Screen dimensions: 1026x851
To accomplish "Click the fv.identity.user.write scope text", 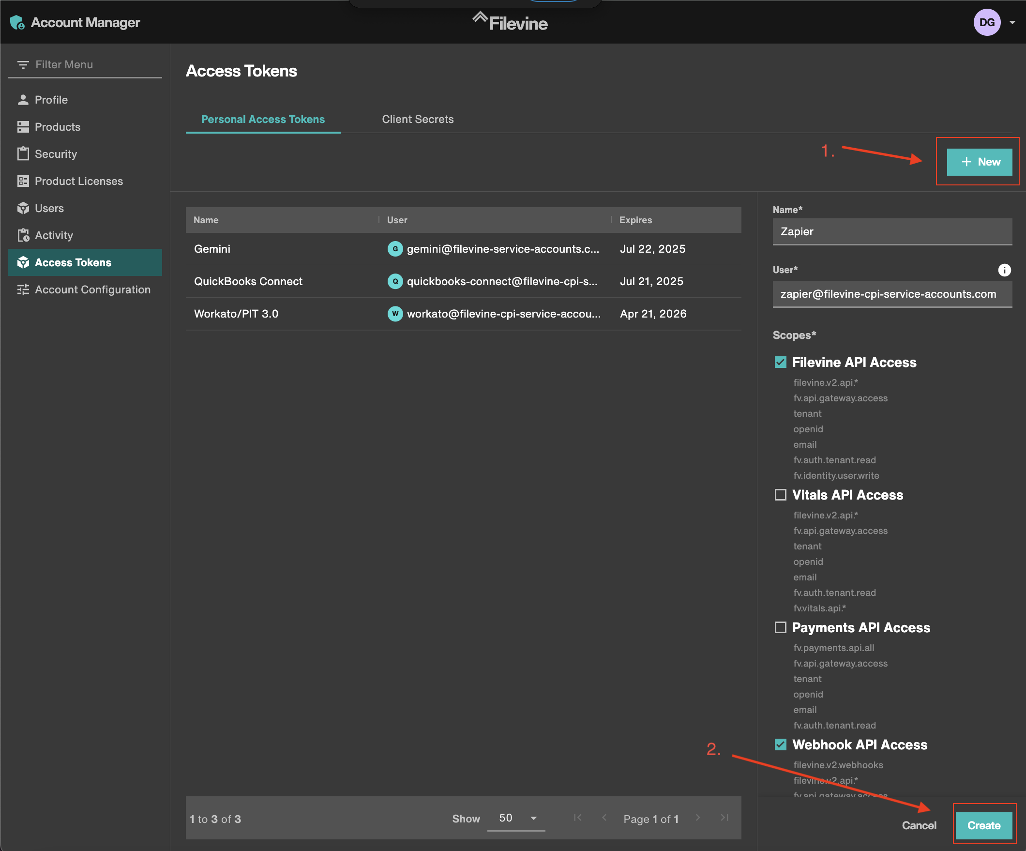I will (836, 476).
